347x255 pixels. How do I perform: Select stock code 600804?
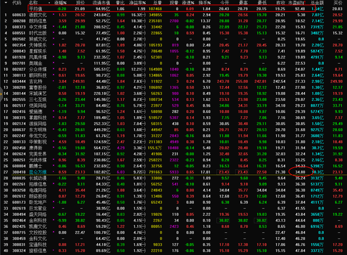tap(19, 166)
